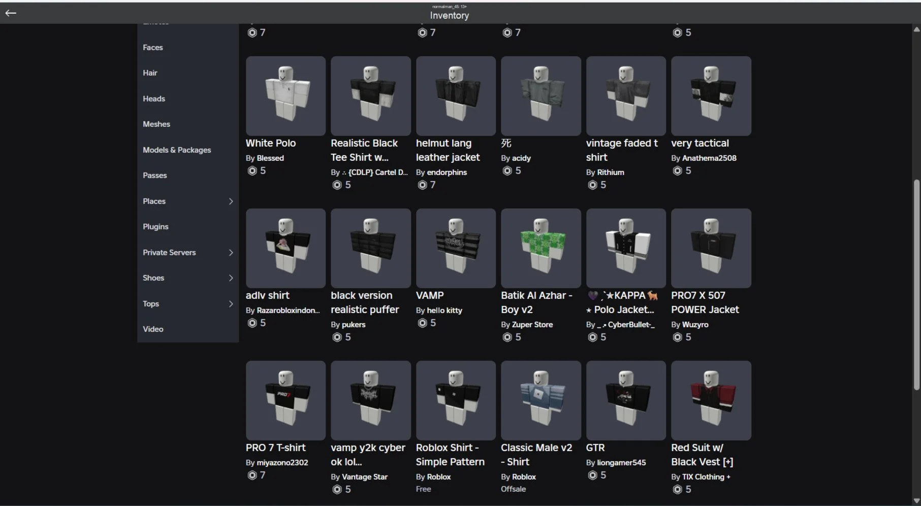Click Robux icon under very tactical
921x506 pixels.
tap(677, 171)
